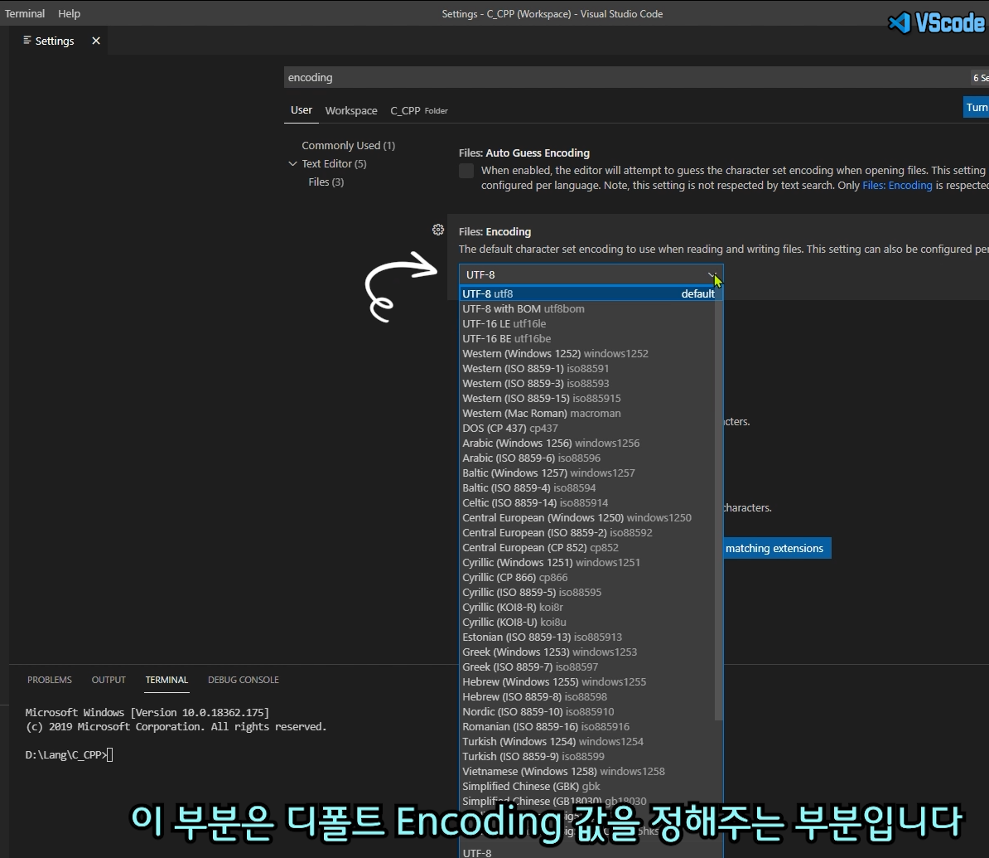Choose 'Cyrillic (KOI8-R) koi8r' encoding
This screenshot has height=858, width=989.
[x=588, y=608]
